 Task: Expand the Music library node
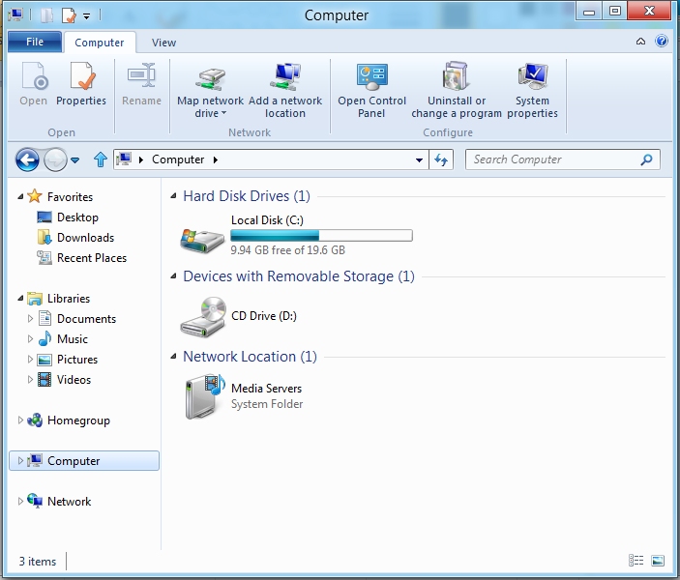30,338
